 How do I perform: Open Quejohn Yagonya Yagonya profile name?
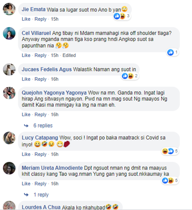click(54, 93)
